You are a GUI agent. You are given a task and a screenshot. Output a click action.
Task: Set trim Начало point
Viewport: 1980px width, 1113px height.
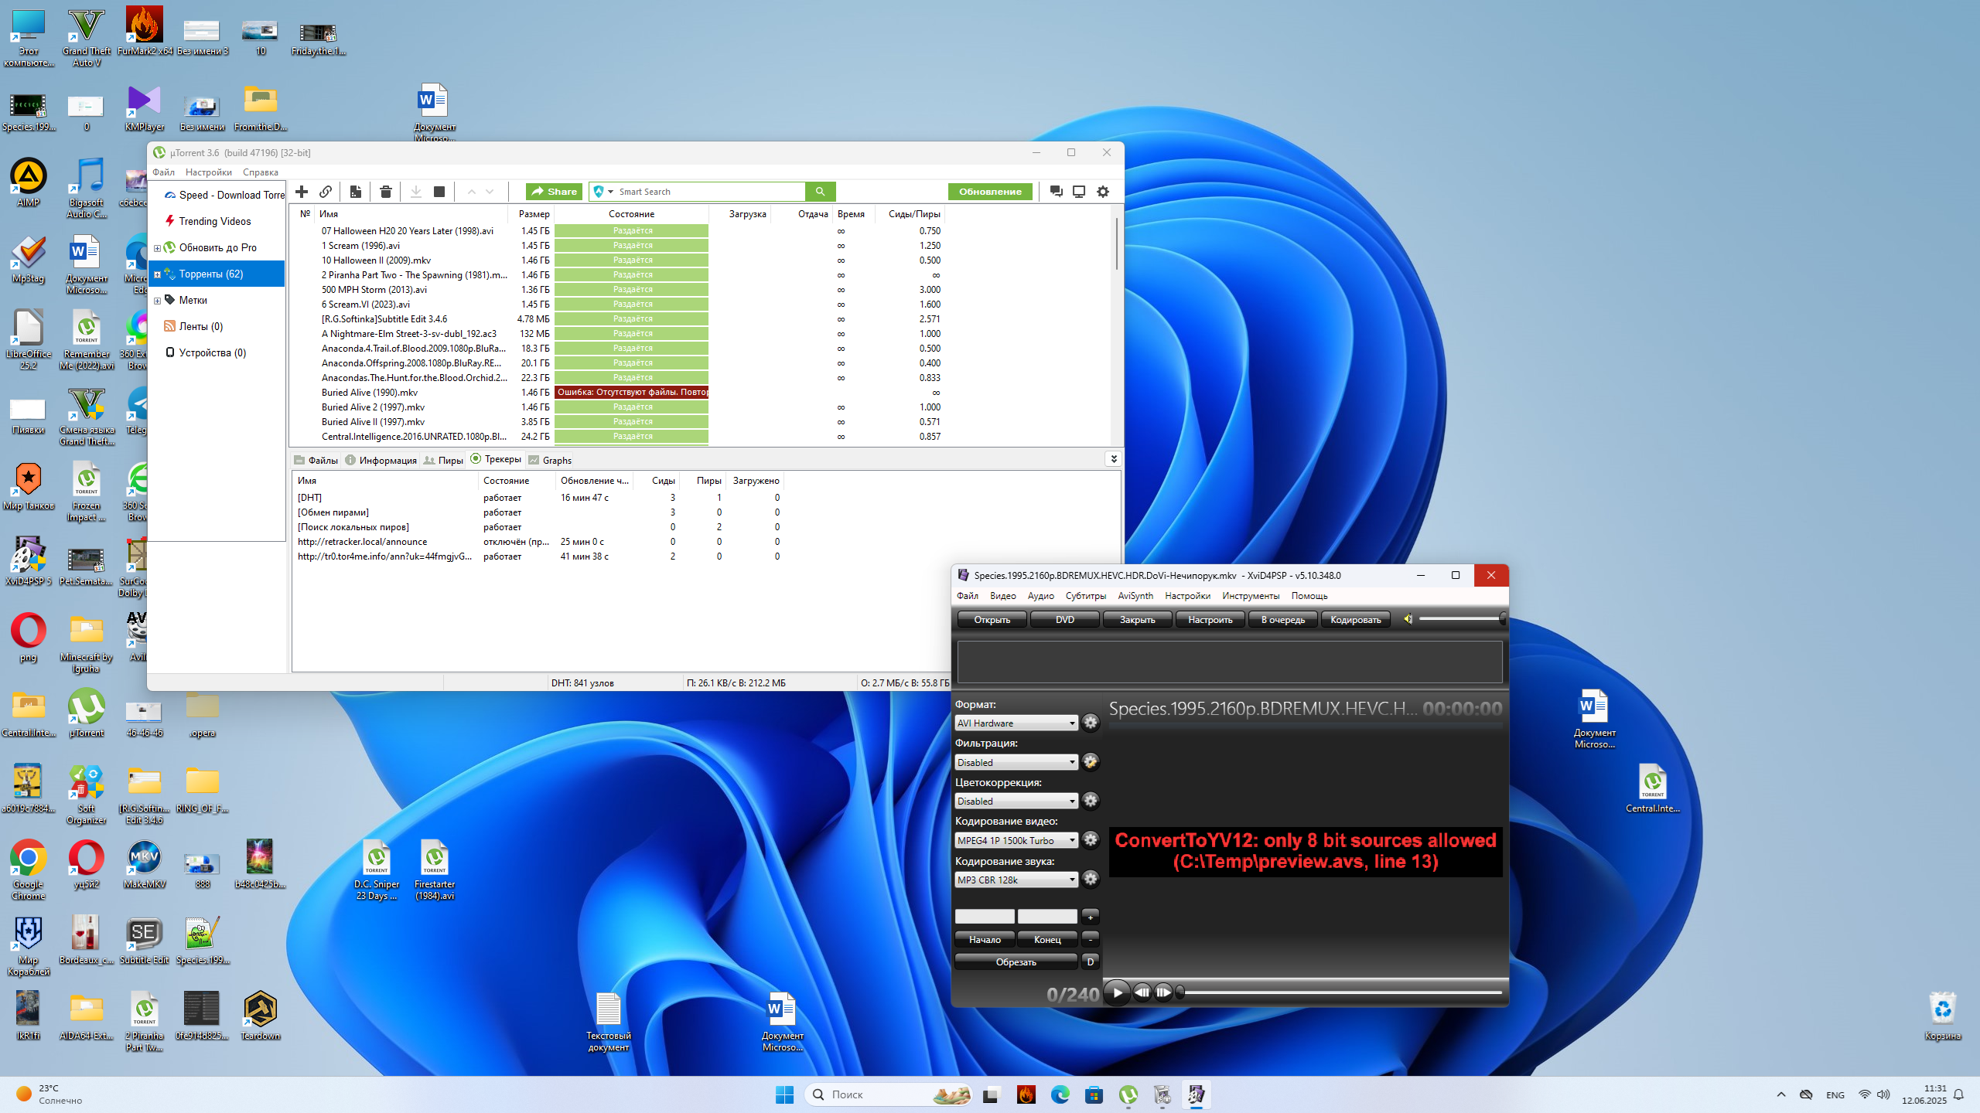(985, 939)
